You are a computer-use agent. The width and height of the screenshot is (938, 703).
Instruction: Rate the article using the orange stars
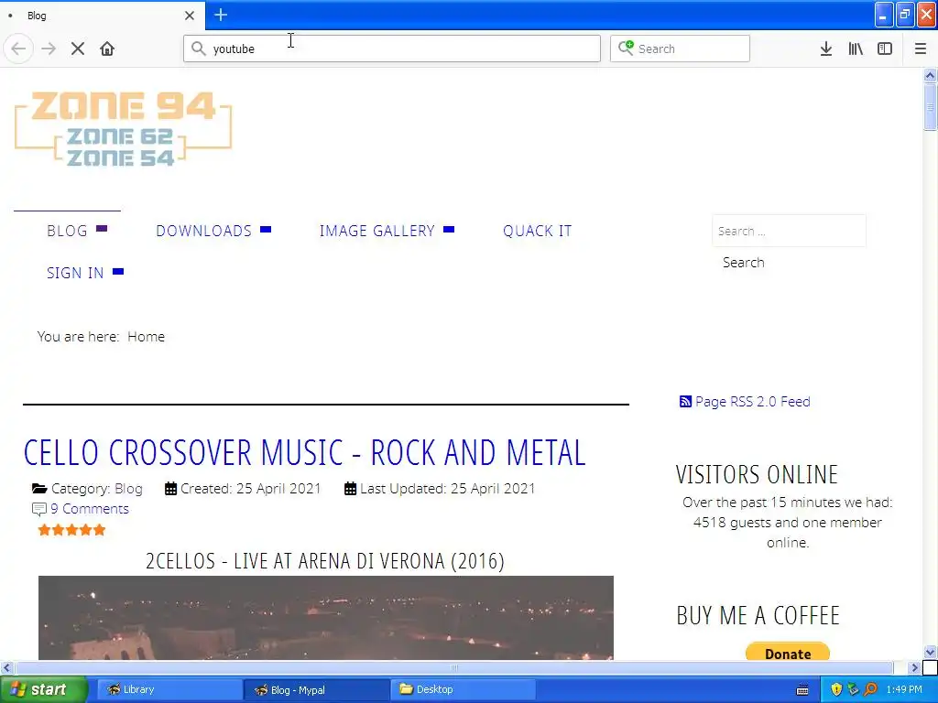[71, 530]
